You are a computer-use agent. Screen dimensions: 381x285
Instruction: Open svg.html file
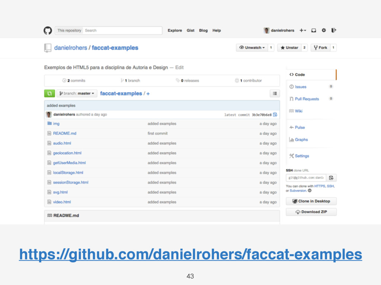point(60,192)
